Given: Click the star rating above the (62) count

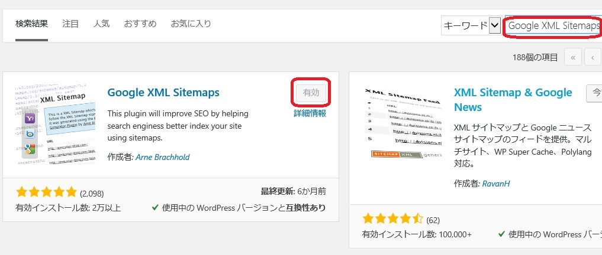Looking at the screenshot, I should click(x=392, y=220).
